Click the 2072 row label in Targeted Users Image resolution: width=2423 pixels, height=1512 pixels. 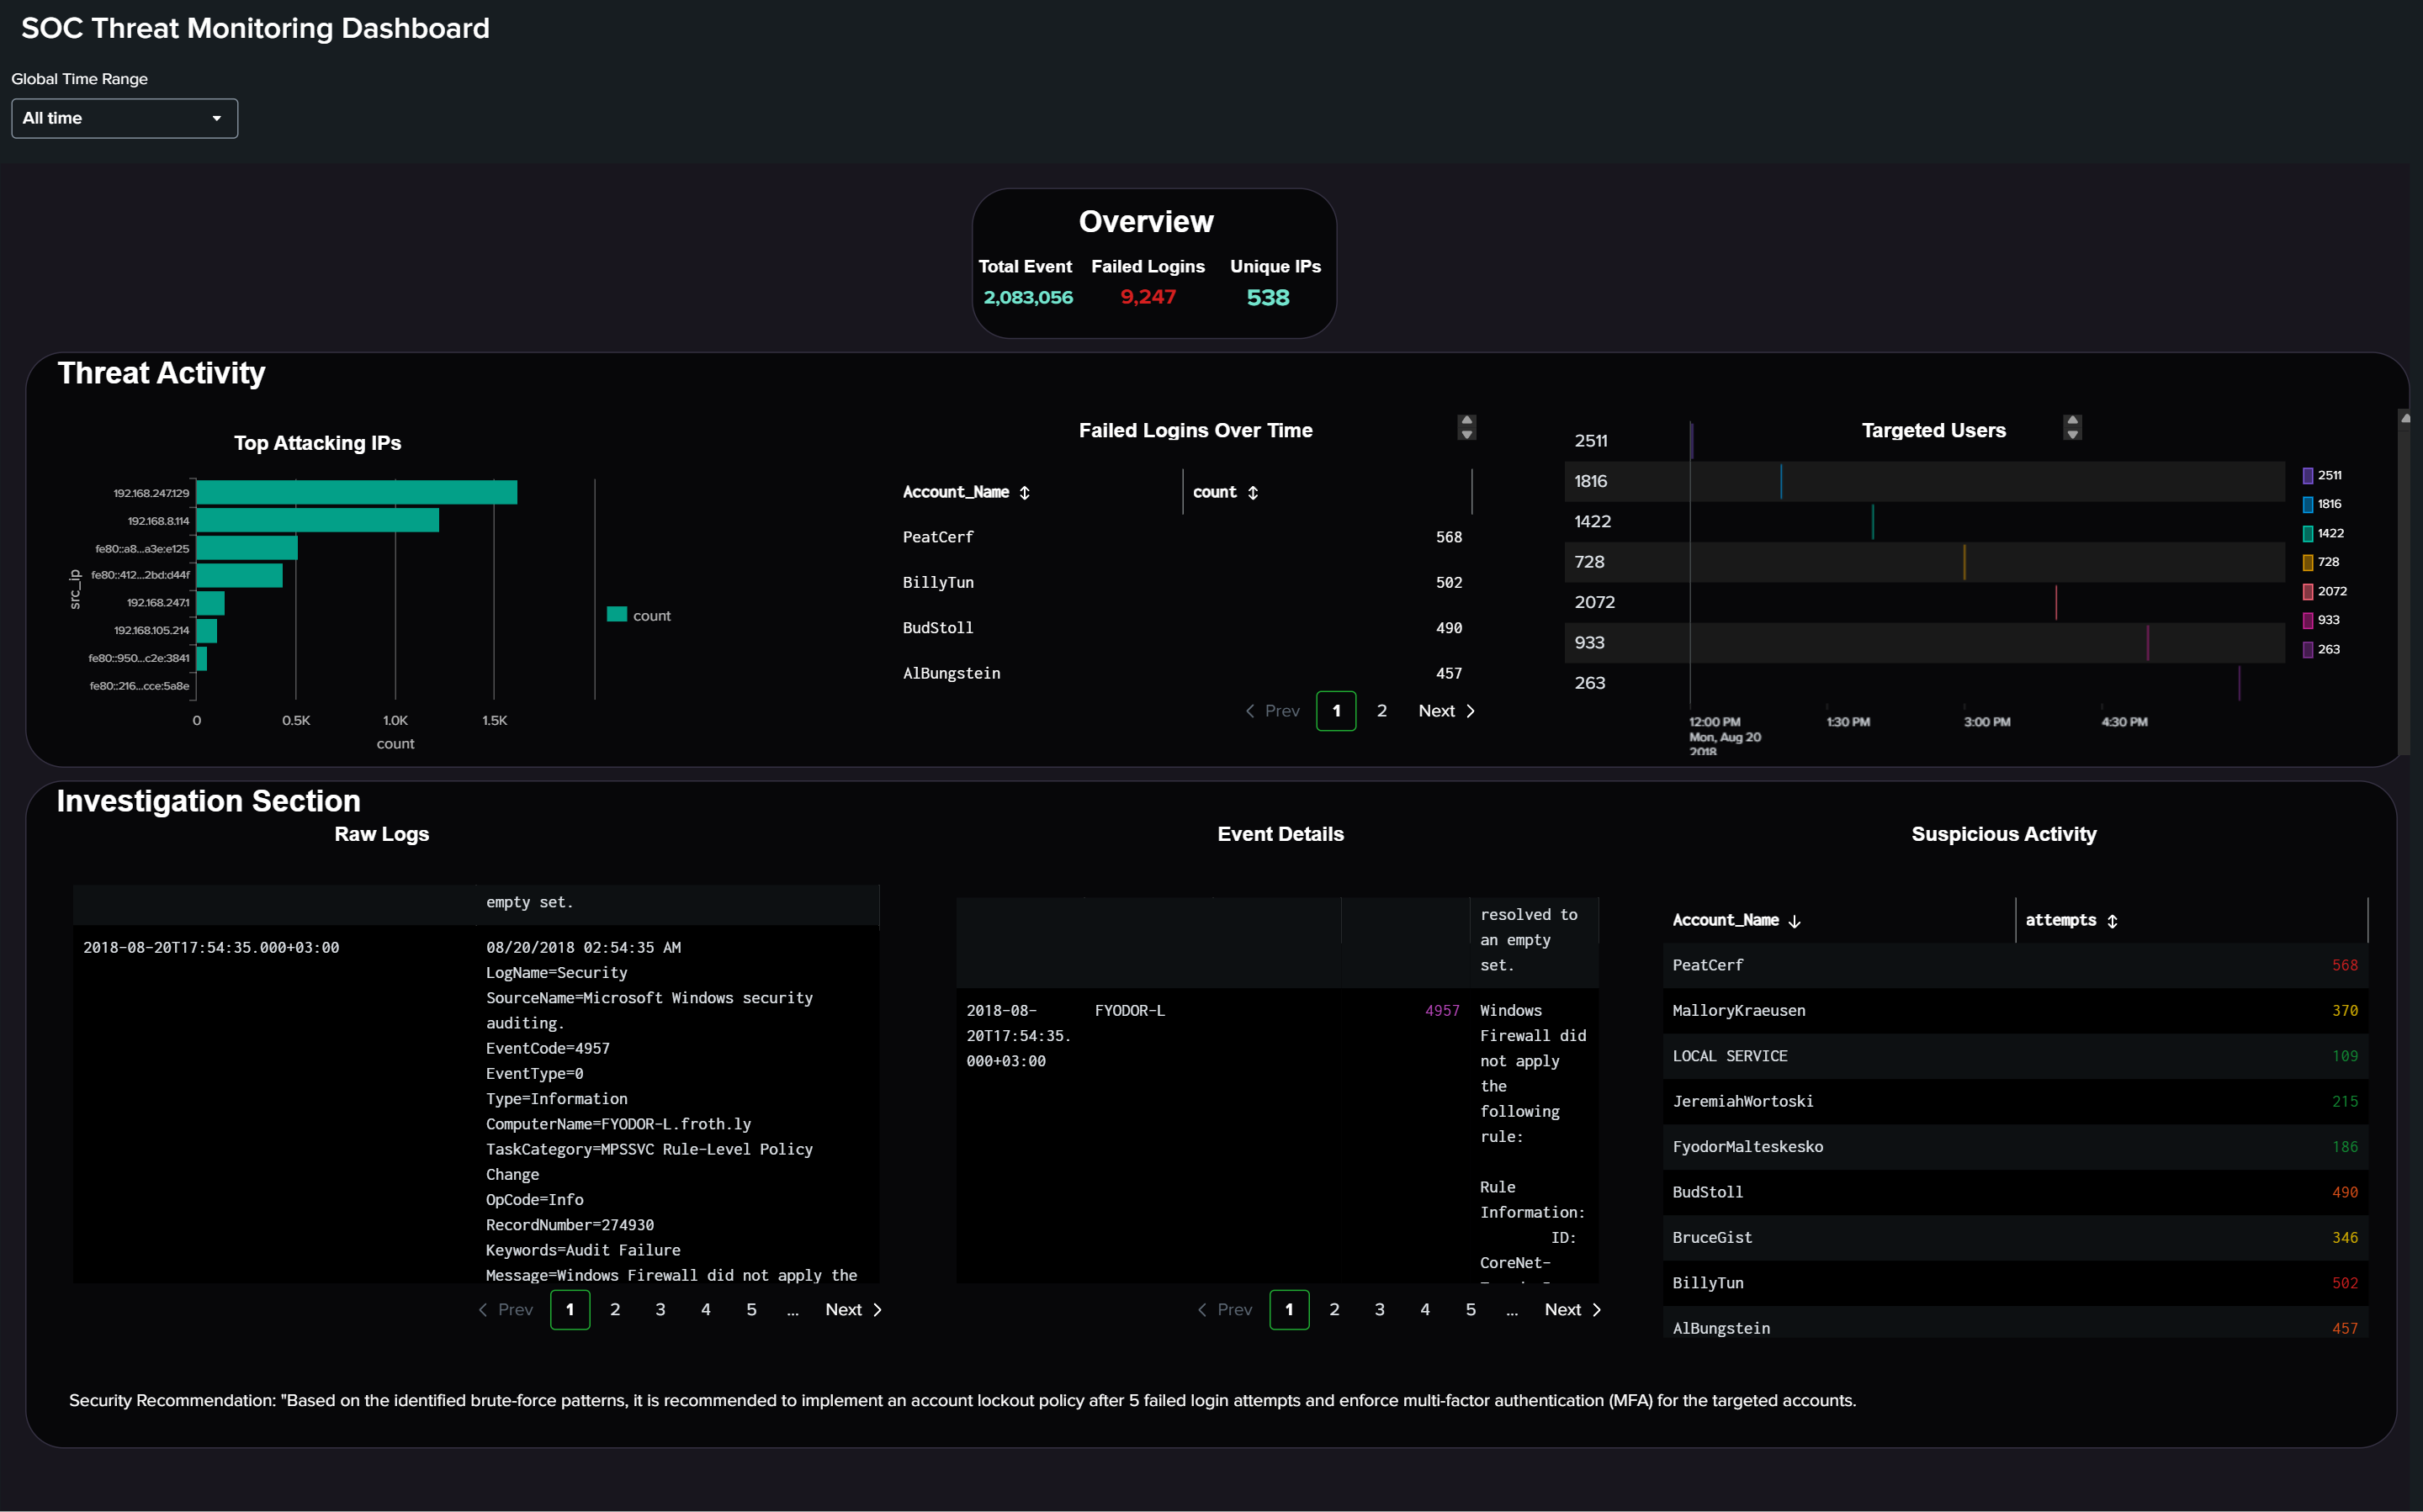1593,602
